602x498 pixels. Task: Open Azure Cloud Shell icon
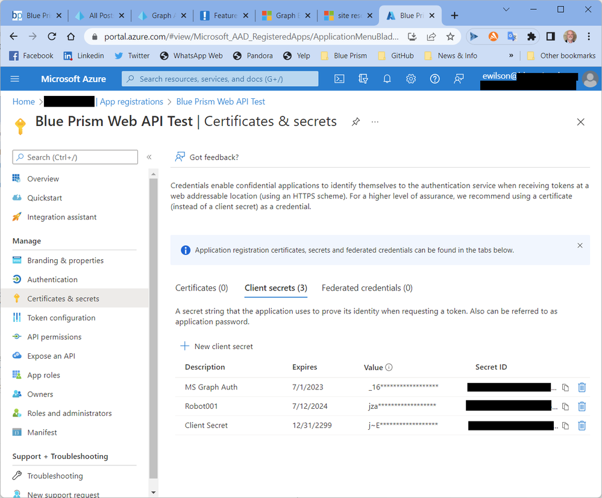point(340,79)
